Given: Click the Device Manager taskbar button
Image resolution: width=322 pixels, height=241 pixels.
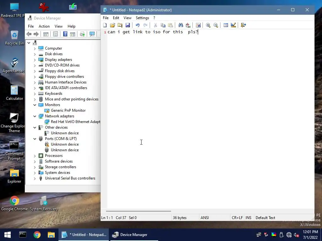Looking at the screenshot, I should (134, 235).
